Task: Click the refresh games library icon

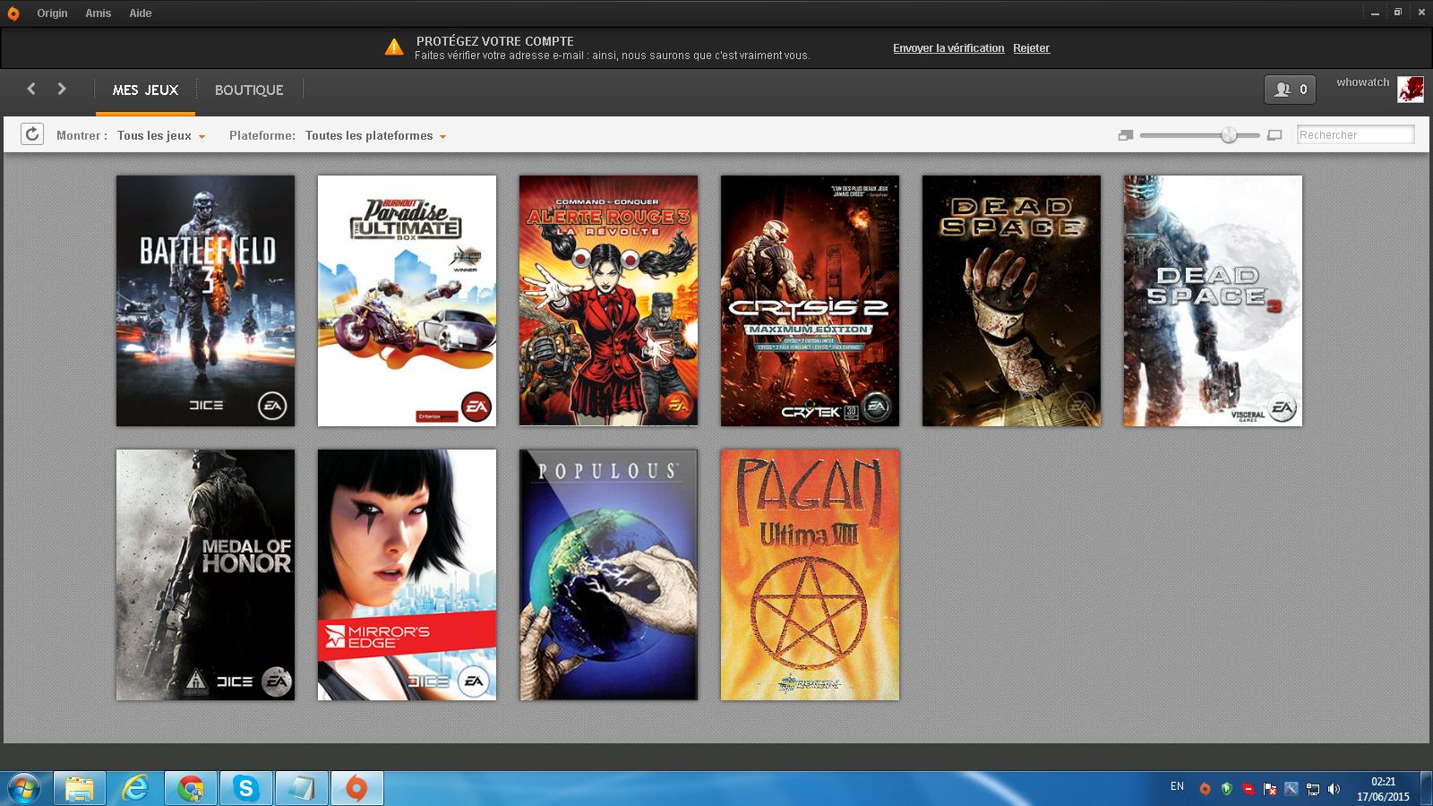Action: [x=32, y=134]
